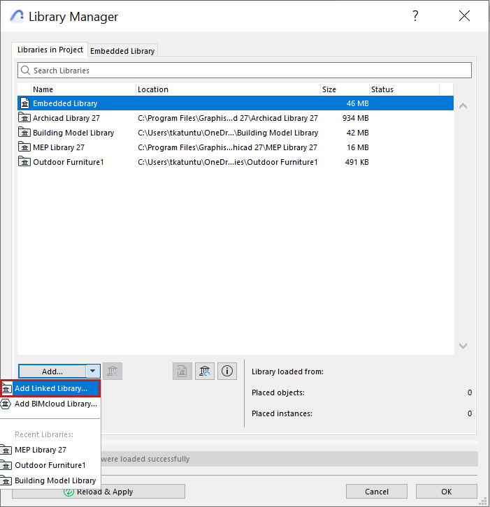Click the Archicad Library 27 location path
Viewport: 490px width, 507px height.
point(228,118)
